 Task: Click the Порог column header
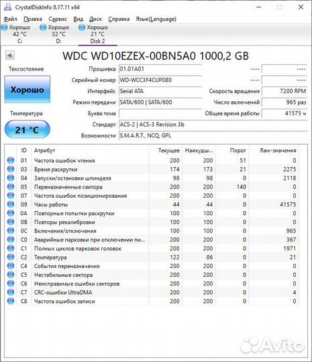tap(232, 150)
